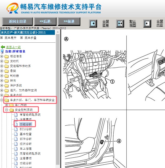Click the menu panel scrollbar up arrow

click(58, 32)
